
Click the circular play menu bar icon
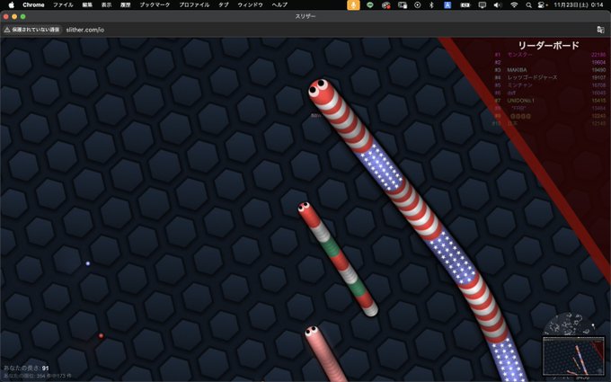point(417,5)
